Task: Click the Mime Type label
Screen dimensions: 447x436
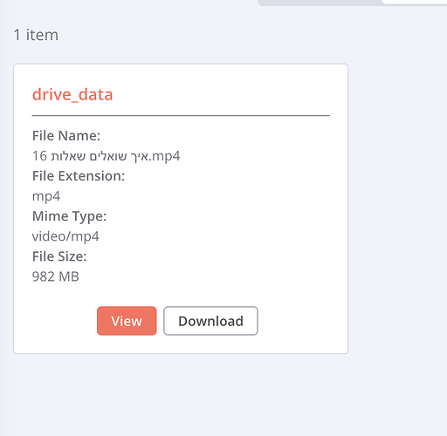Action: 69,216
